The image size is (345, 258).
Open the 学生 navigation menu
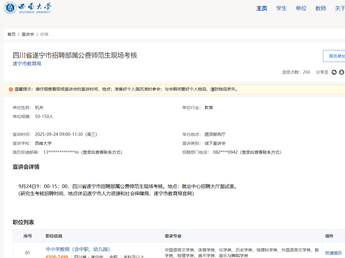281,8
